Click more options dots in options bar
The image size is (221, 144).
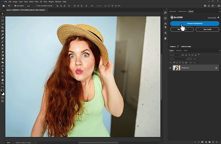coord(92,6)
